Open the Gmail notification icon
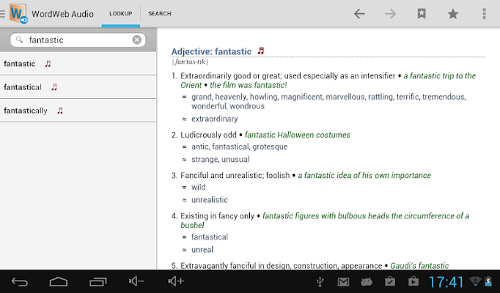 coord(343,282)
